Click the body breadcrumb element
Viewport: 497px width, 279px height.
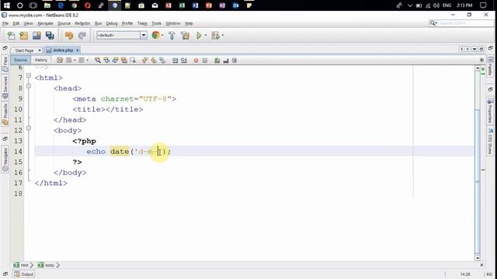pos(47,265)
